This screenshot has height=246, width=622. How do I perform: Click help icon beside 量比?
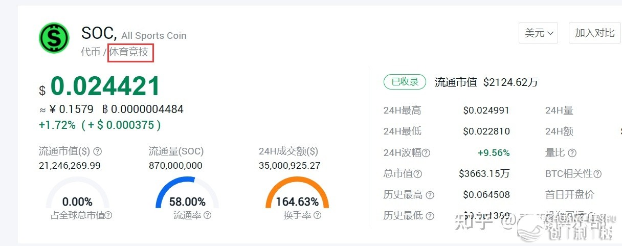(572, 153)
